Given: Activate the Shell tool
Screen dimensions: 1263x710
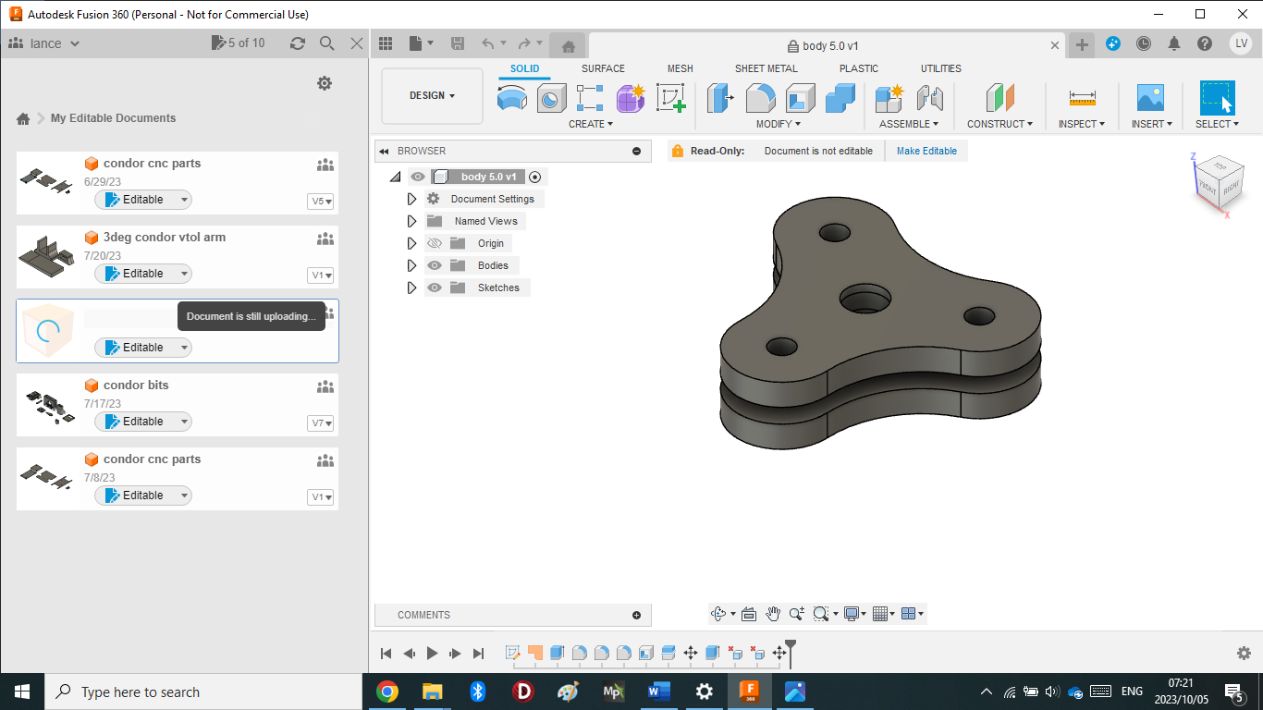Looking at the screenshot, I should click(x=800, y=98).
